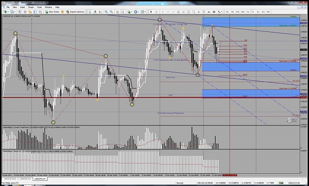The image size is (309, 186).
Task: Open the File menu
Action: (x=8, y=7)
